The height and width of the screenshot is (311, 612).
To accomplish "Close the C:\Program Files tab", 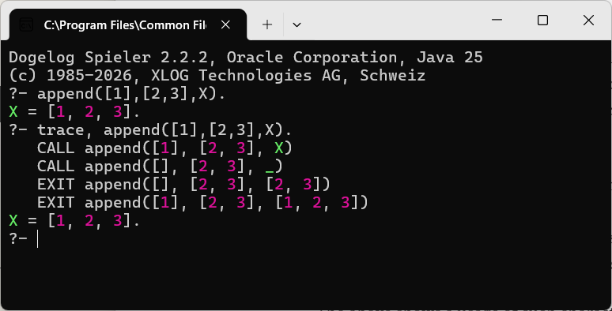I will [x=225, y=25].
